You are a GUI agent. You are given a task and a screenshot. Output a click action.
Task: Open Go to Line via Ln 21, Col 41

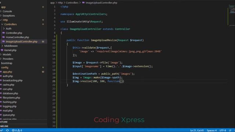click(197, 131)
